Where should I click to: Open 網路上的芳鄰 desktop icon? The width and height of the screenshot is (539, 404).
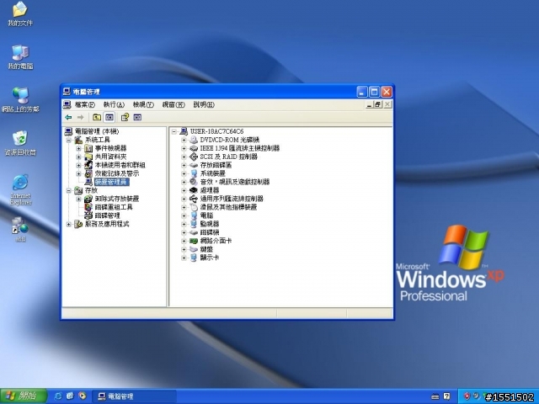click(x=20, y=100)
